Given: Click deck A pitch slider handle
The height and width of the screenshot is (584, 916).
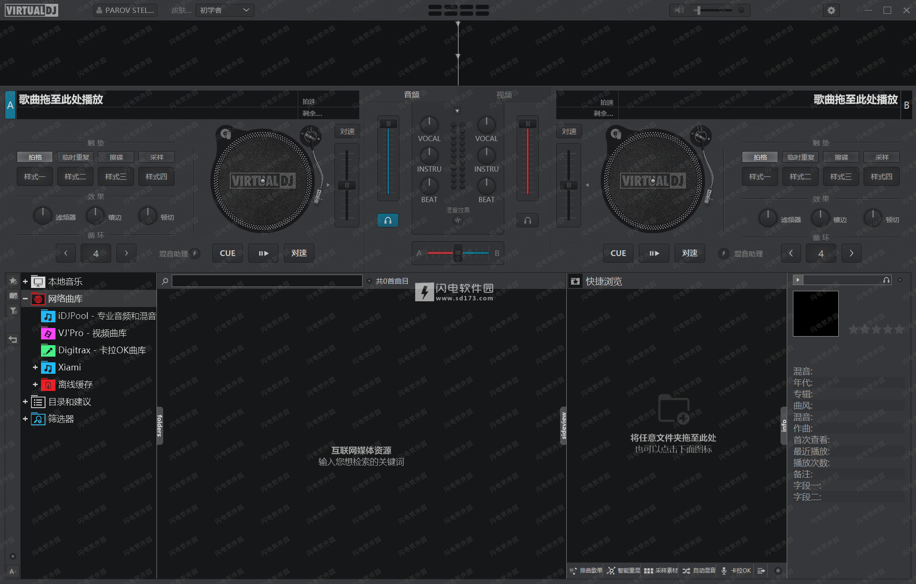Looking at the screenshot, I should 347,185.
